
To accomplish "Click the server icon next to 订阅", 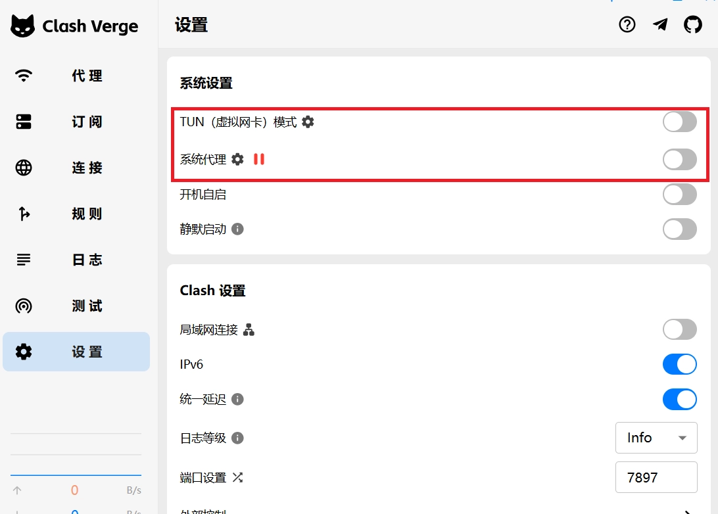I will [x=24, y=122].
